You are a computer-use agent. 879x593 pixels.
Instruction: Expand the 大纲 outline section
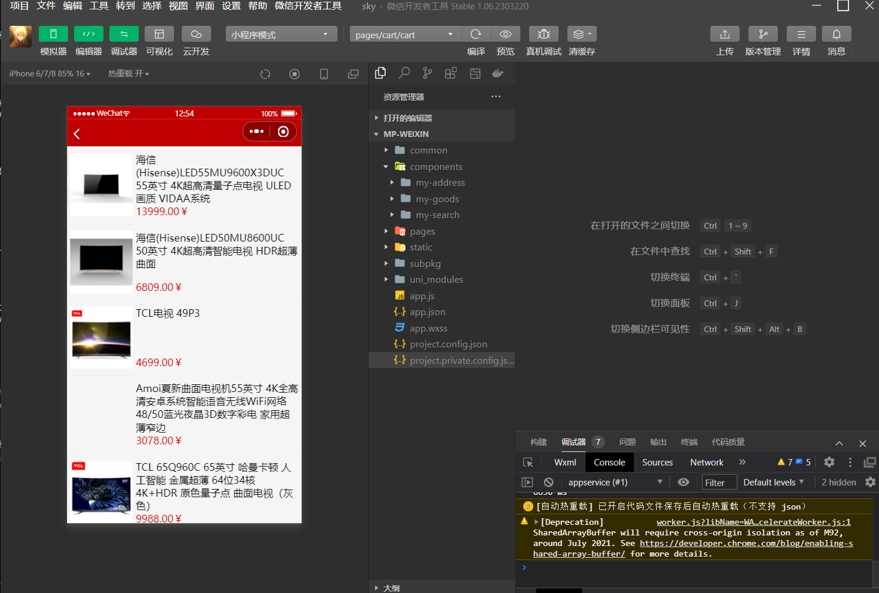pos(442,587)
